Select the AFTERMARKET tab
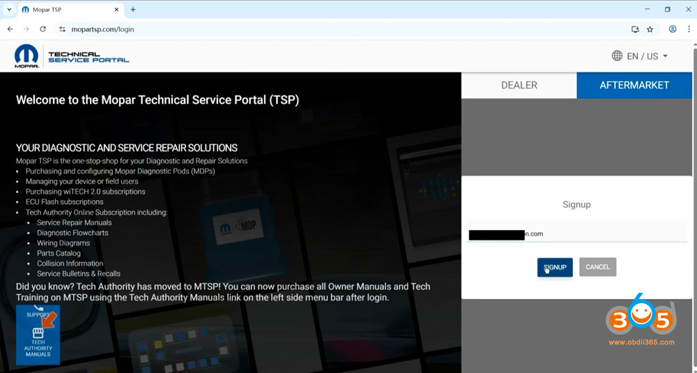 634,85
